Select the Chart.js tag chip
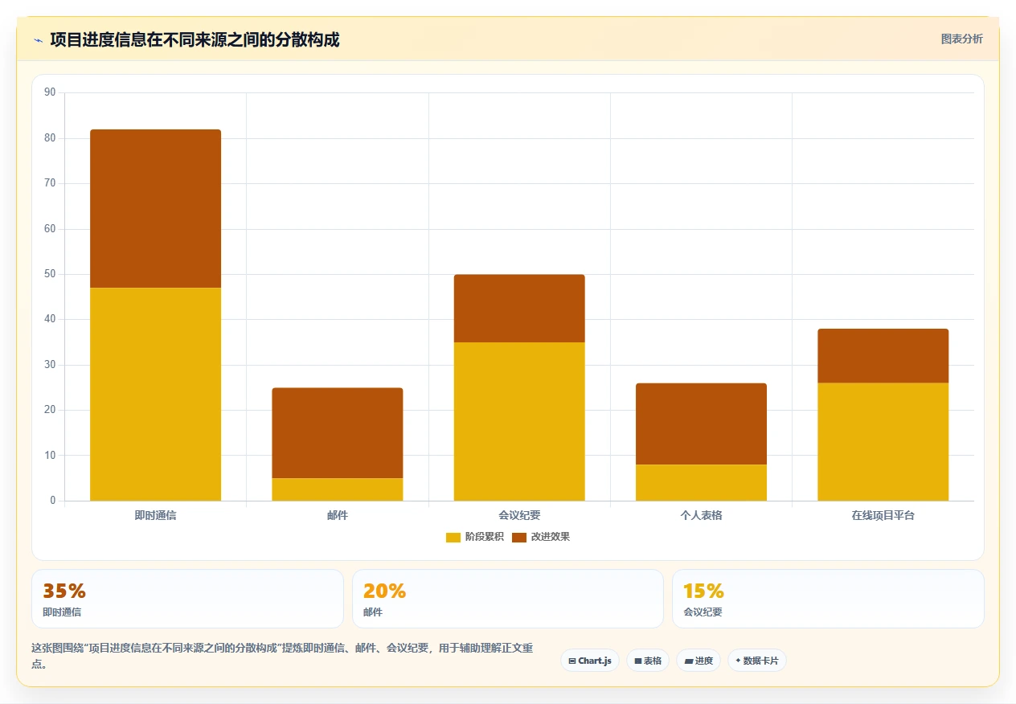The image size is (1016, 704). click(590, 661)
